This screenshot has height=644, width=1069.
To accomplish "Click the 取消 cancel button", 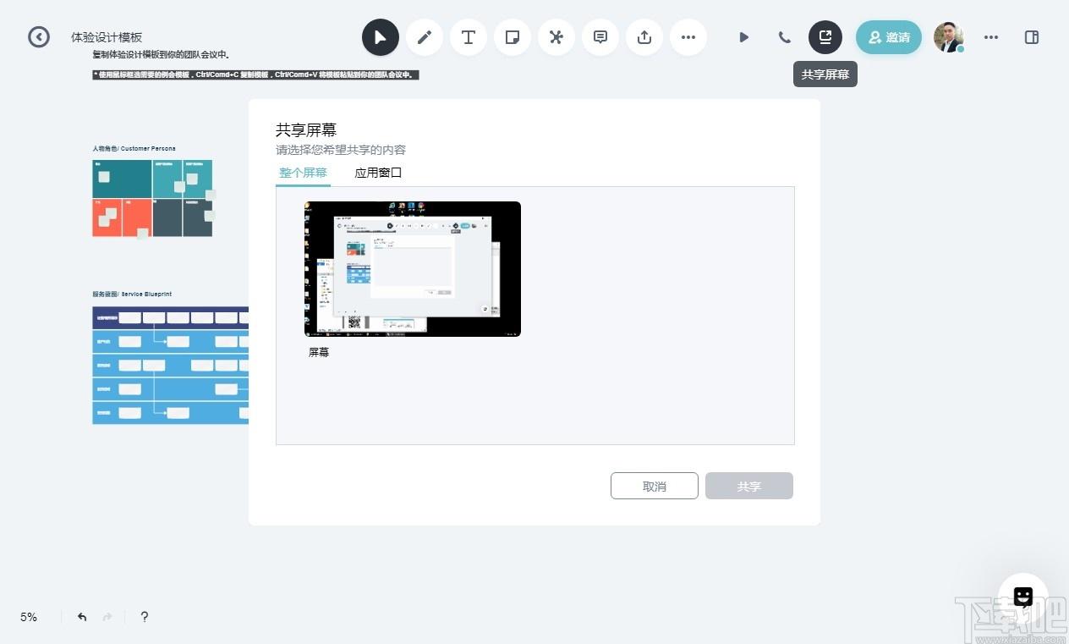I will pos(655,486).
